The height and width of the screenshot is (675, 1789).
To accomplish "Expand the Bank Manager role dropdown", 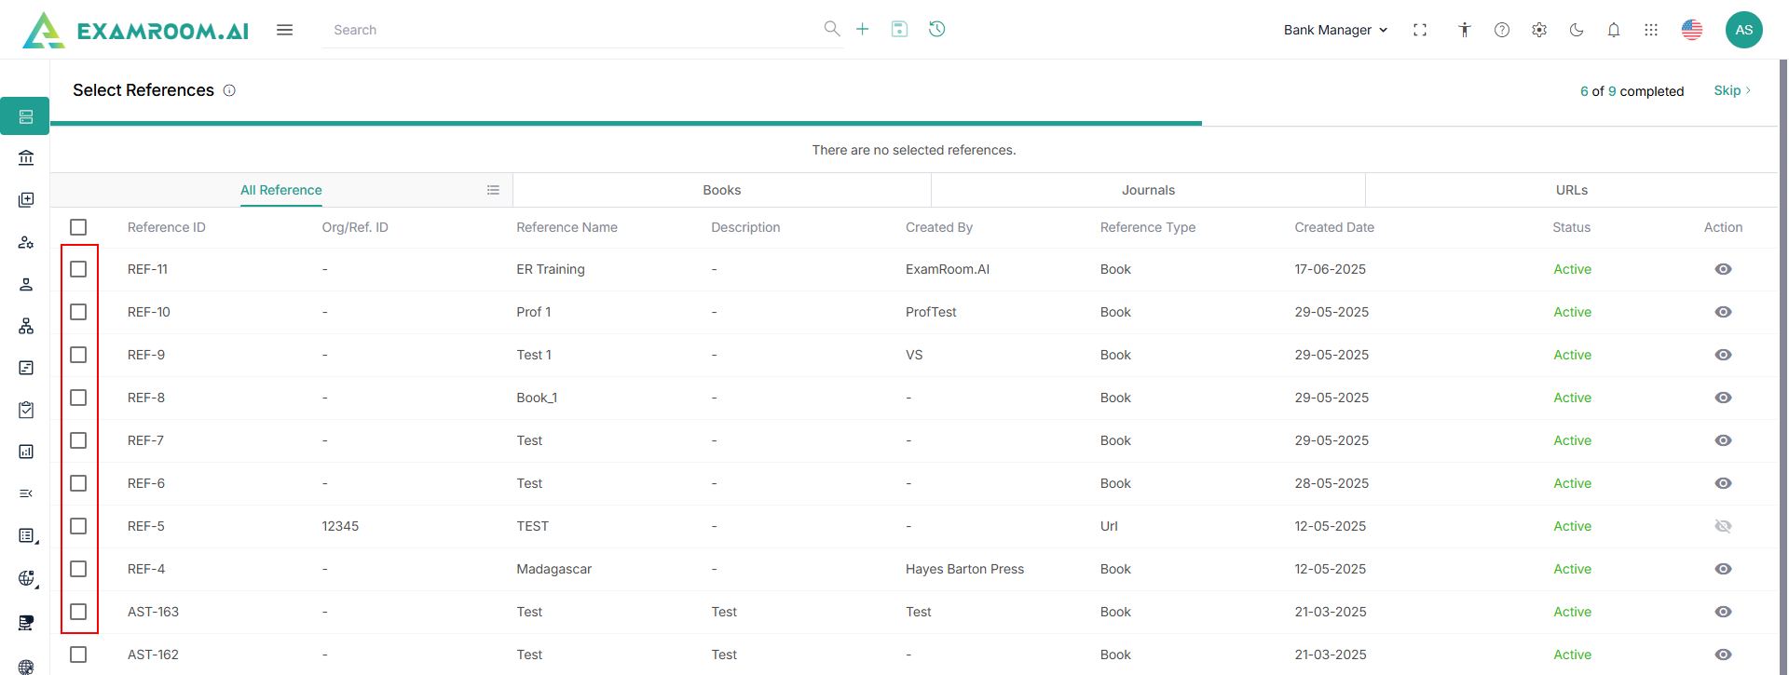I will click(x=1335, y=30).
